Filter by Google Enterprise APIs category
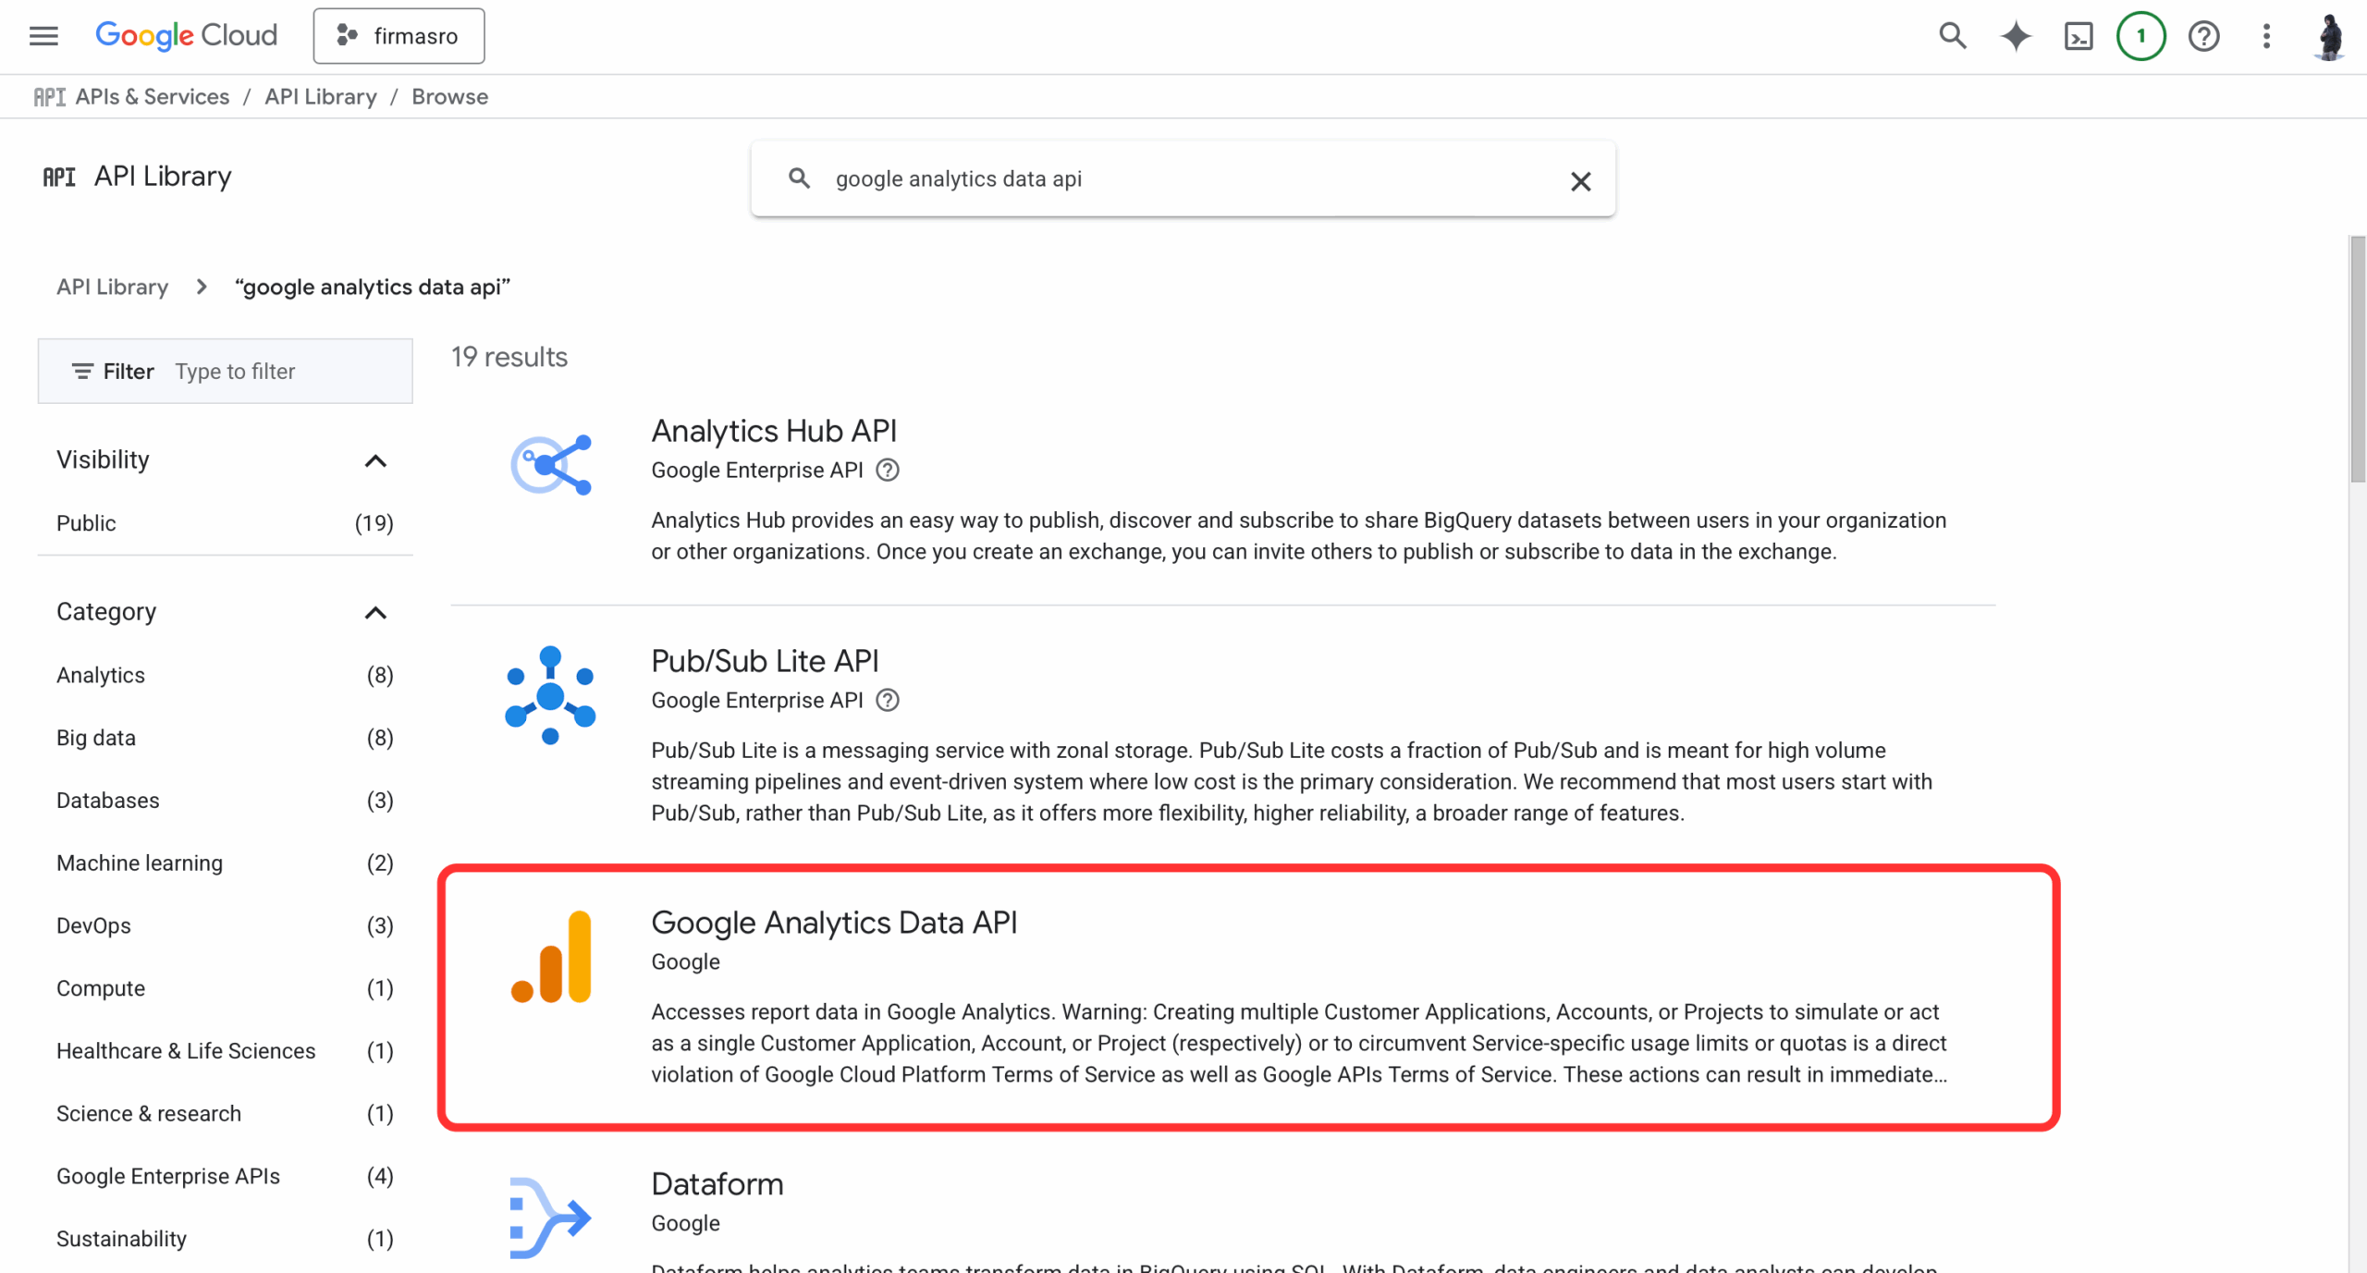The image size is (2367, 1273). [225, 1177]
